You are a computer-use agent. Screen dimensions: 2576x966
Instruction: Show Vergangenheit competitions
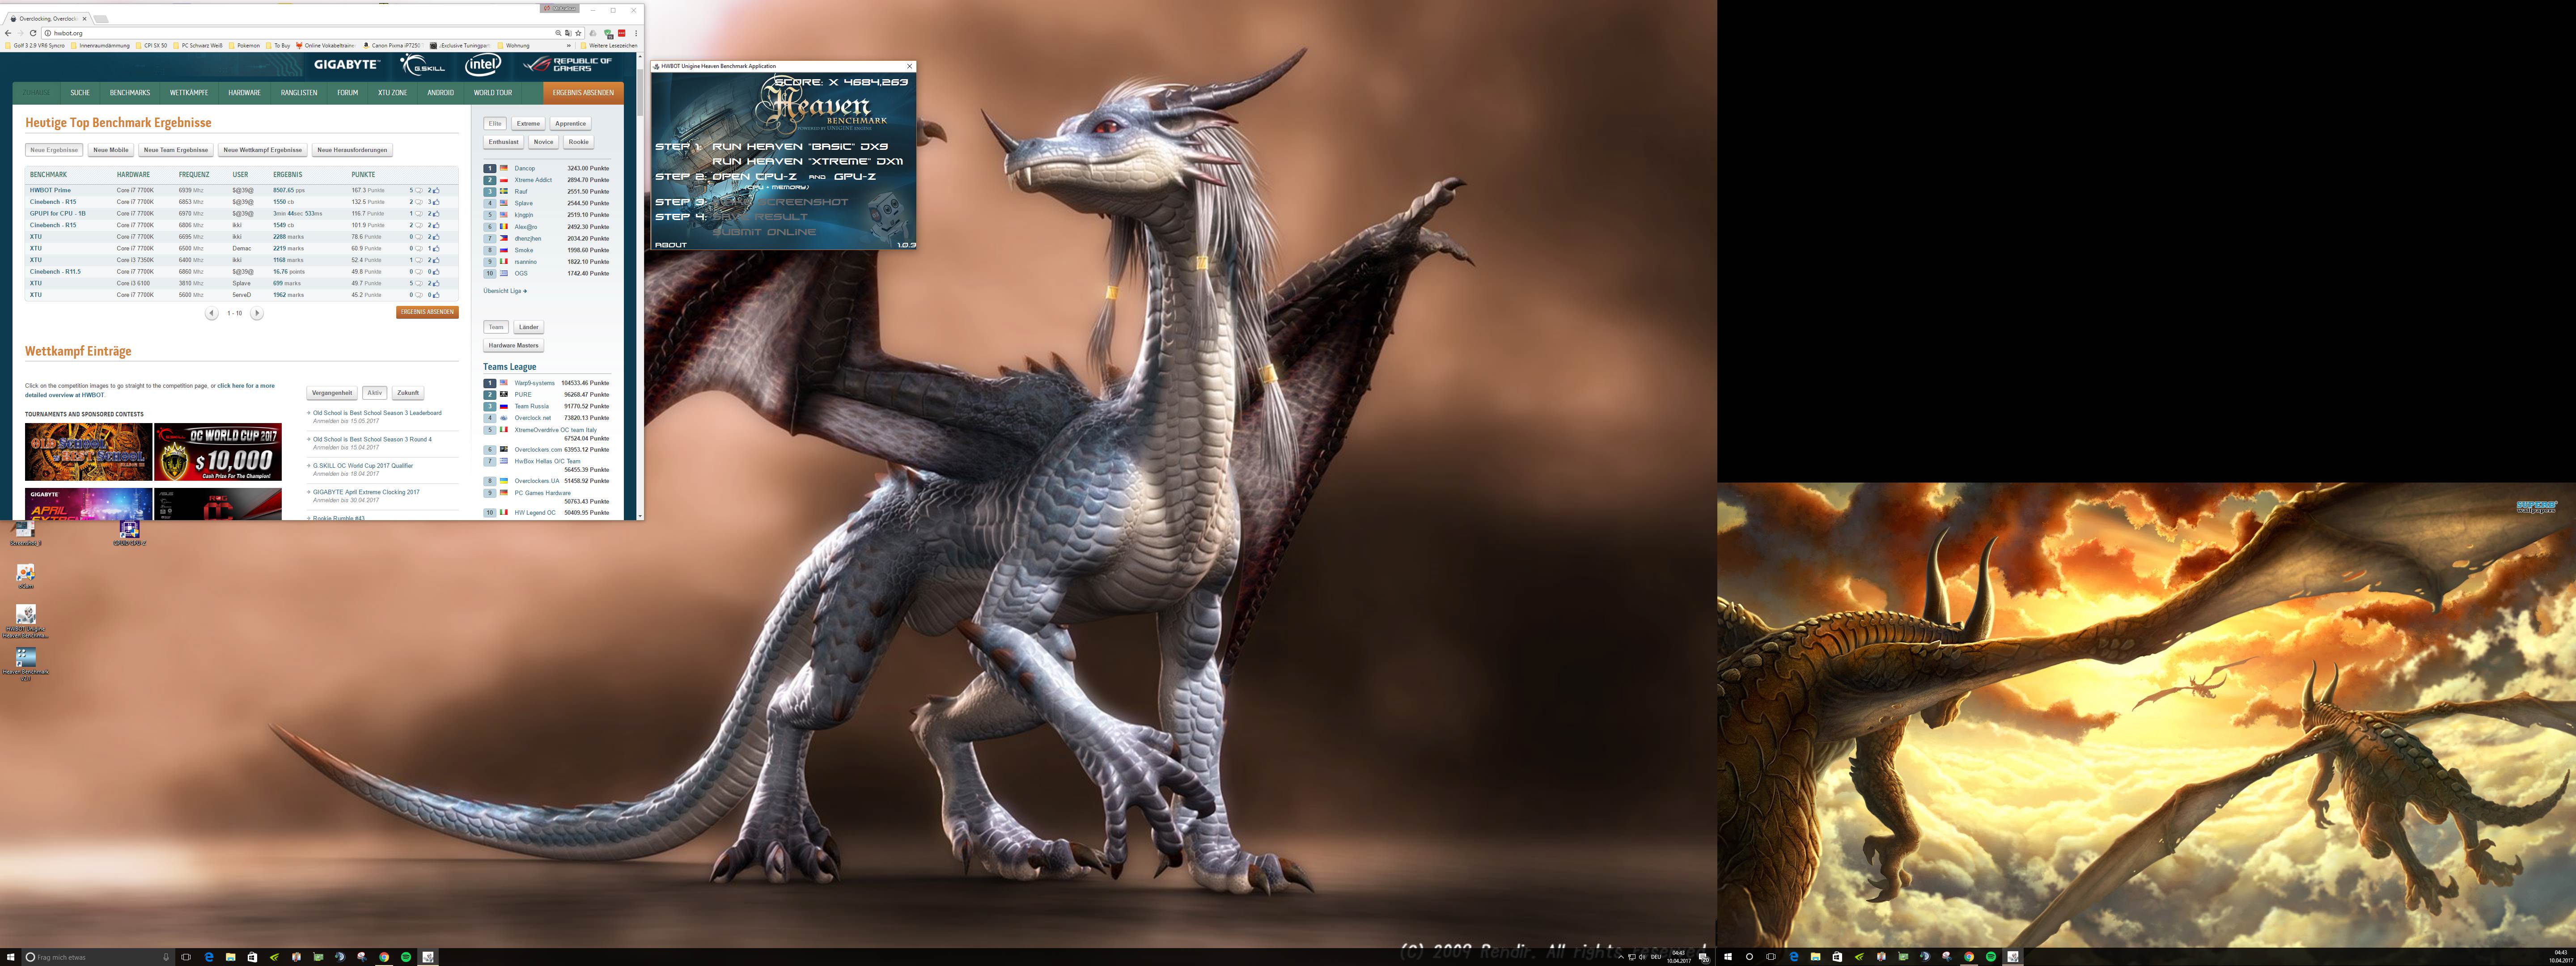pyautogui.click(x=332, y=393)
